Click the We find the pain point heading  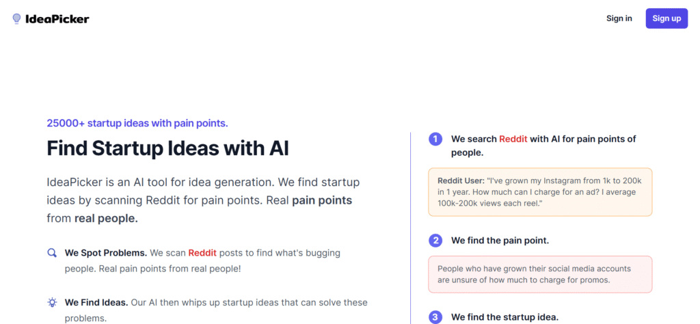(x=500, y=241)
